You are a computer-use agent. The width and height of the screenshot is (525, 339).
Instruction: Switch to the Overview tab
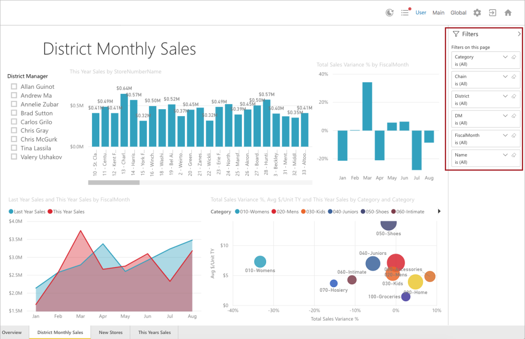click(x=12, y=332)
